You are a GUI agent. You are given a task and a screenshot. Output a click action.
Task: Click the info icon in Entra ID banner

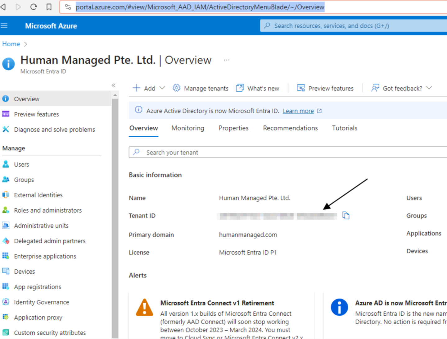tap(138, 110)
